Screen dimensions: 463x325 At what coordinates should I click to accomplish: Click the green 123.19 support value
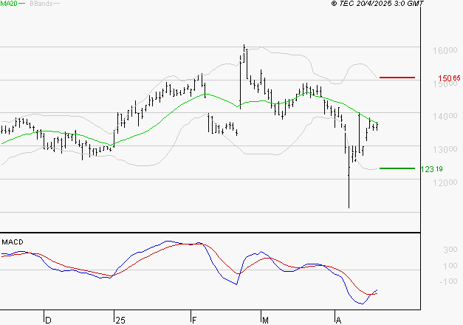pos(432,169)
